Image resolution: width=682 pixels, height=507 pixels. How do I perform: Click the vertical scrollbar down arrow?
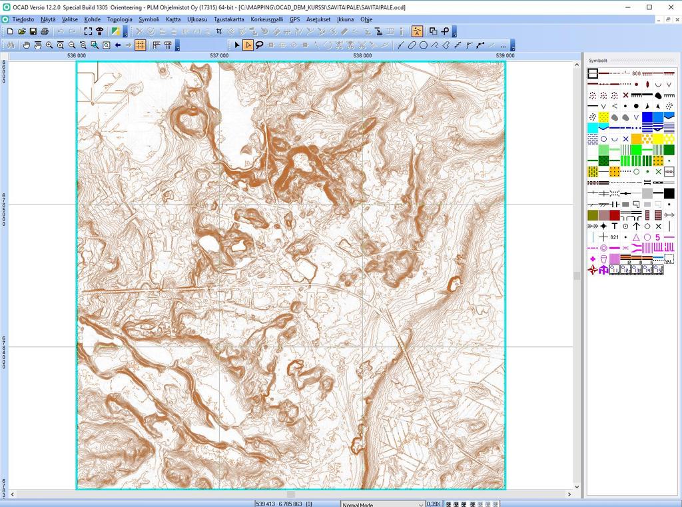(577, 487)
